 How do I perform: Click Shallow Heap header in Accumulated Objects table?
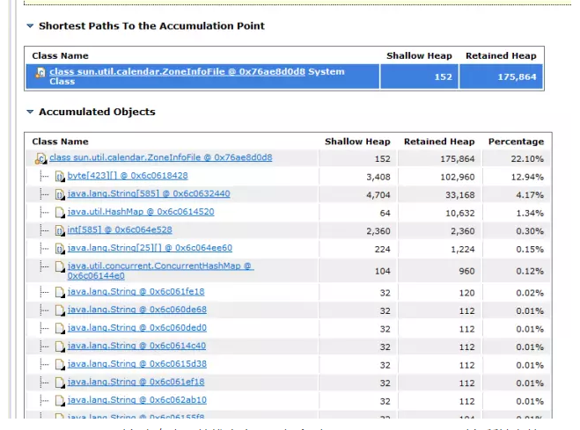tap(357, 142)
